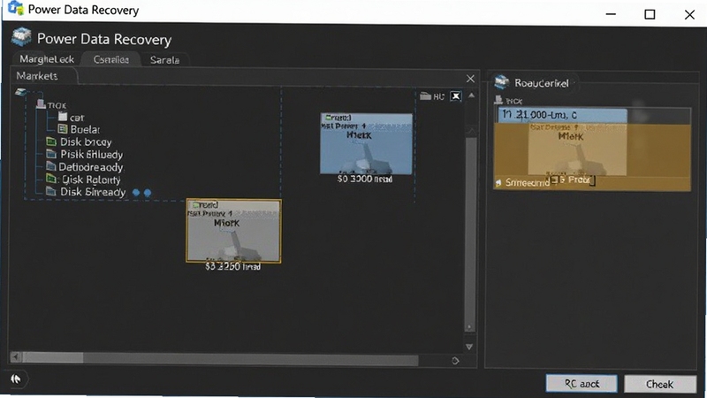Click the horizontal scrollbar left arrow
Screen dimensions: 707x398
pyautogui.click(x=16, y=357)
